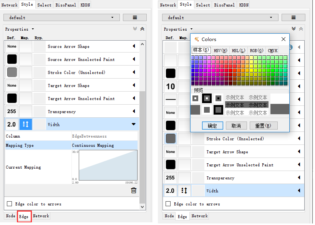The height and width of the screenshot is (225, 315).
Task: Click gray Stroke Color swatch in right panel
Action: pyautogui.click(x=171, y=139)
